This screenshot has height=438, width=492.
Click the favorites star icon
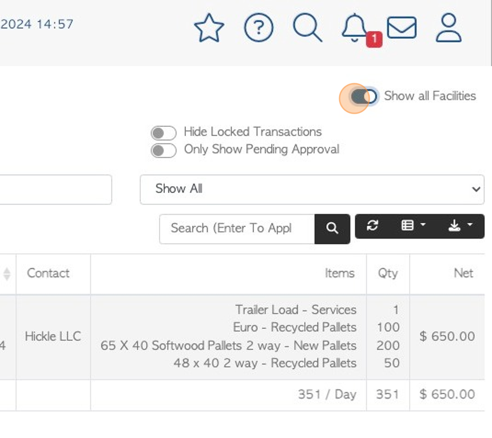point(209,28)
